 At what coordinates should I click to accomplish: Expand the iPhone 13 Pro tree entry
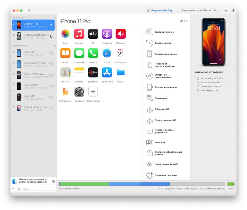pyautogui.click(x=14, y=85)
